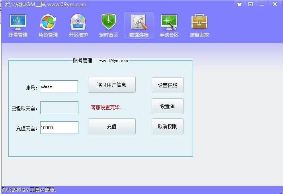The width and height of the screenshot is (283, 194).
Task: Click the www.09ym.com text in group title
Action: [x=113, y=61]
